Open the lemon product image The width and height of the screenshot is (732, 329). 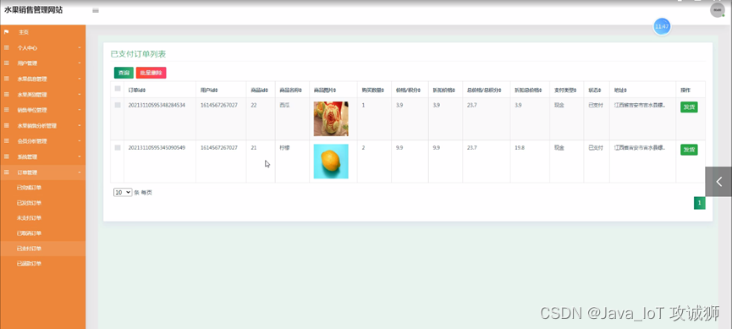click(331, 162)
